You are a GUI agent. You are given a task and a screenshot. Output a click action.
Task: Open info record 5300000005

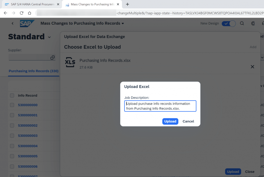coord(28,156)
